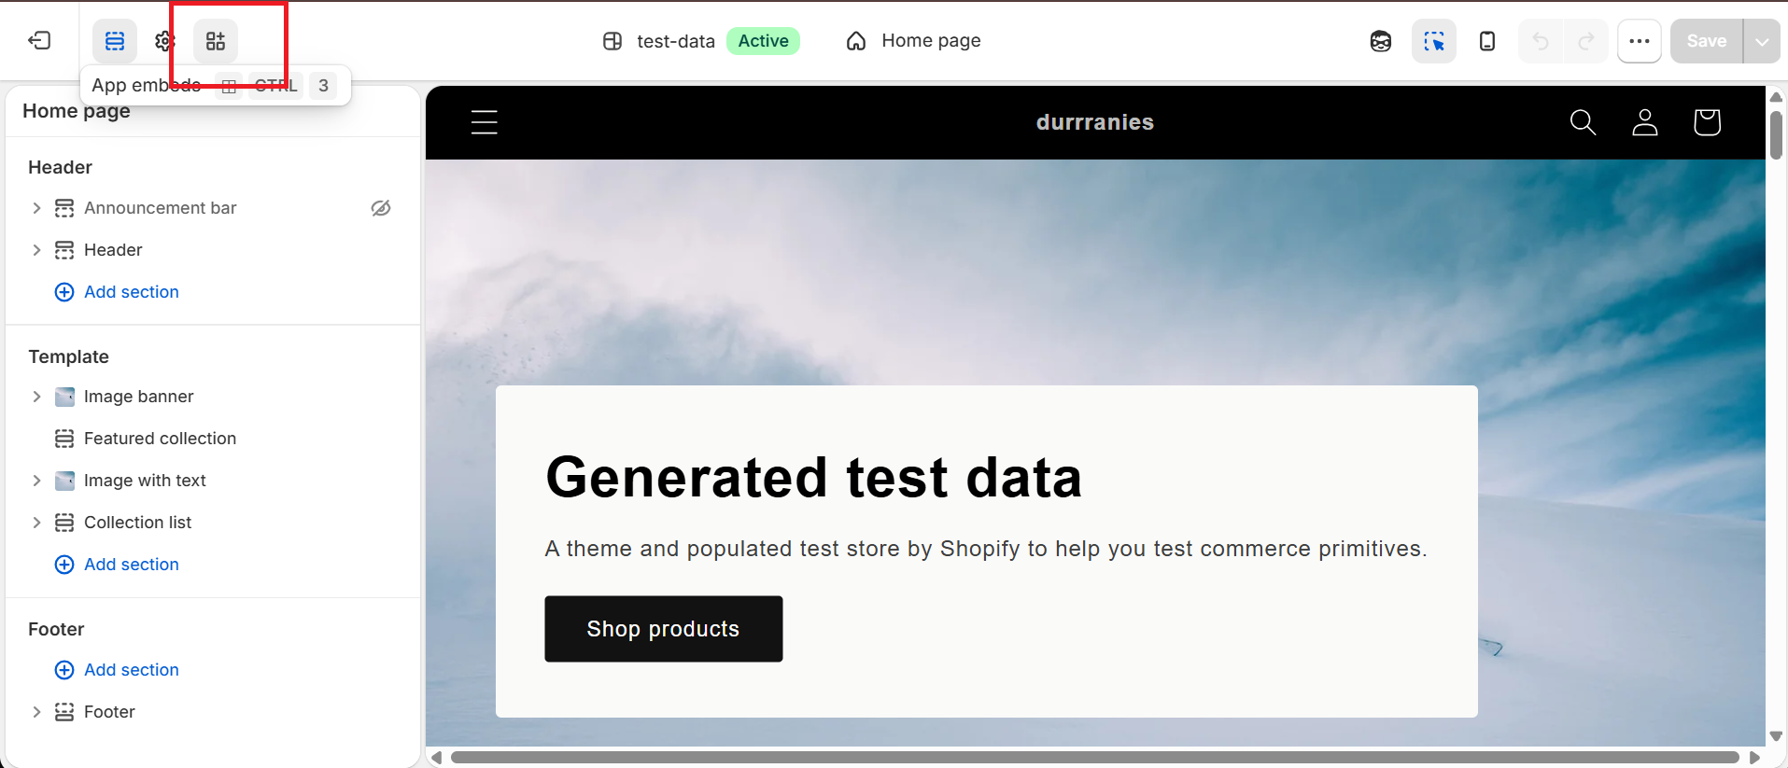
Task: Click the Save button
Action: (1707, 41)
